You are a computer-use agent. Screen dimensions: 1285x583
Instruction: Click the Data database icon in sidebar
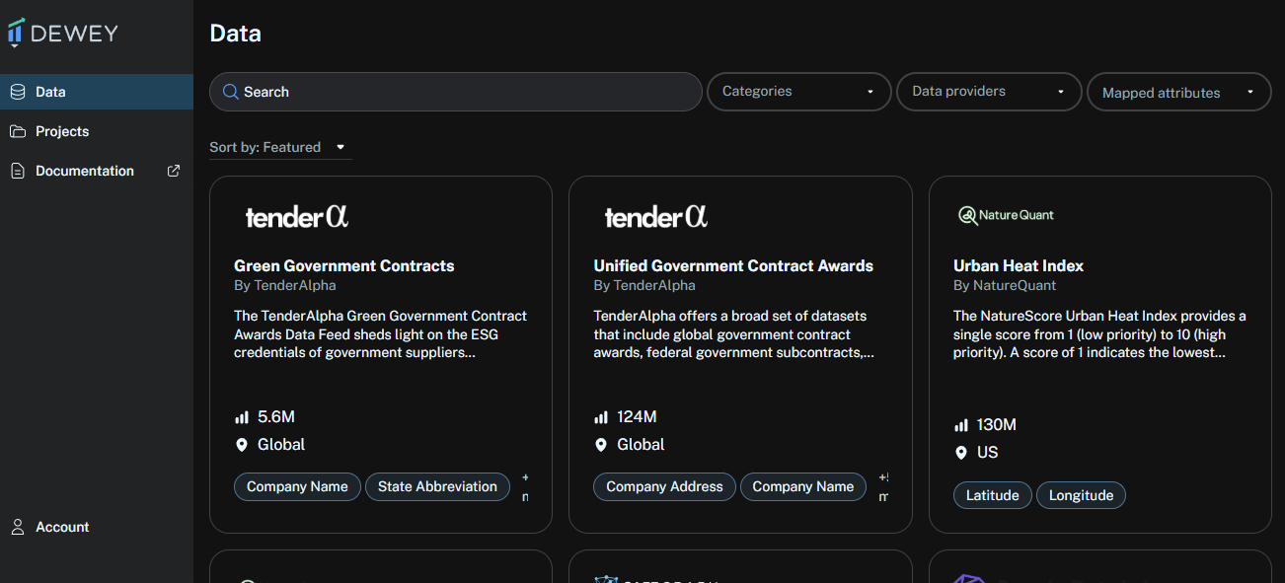pos(18,92)
